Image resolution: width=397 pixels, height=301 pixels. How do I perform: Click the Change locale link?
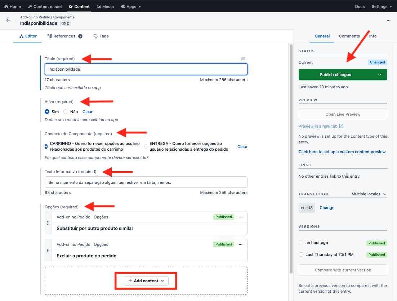pos(327,208)
